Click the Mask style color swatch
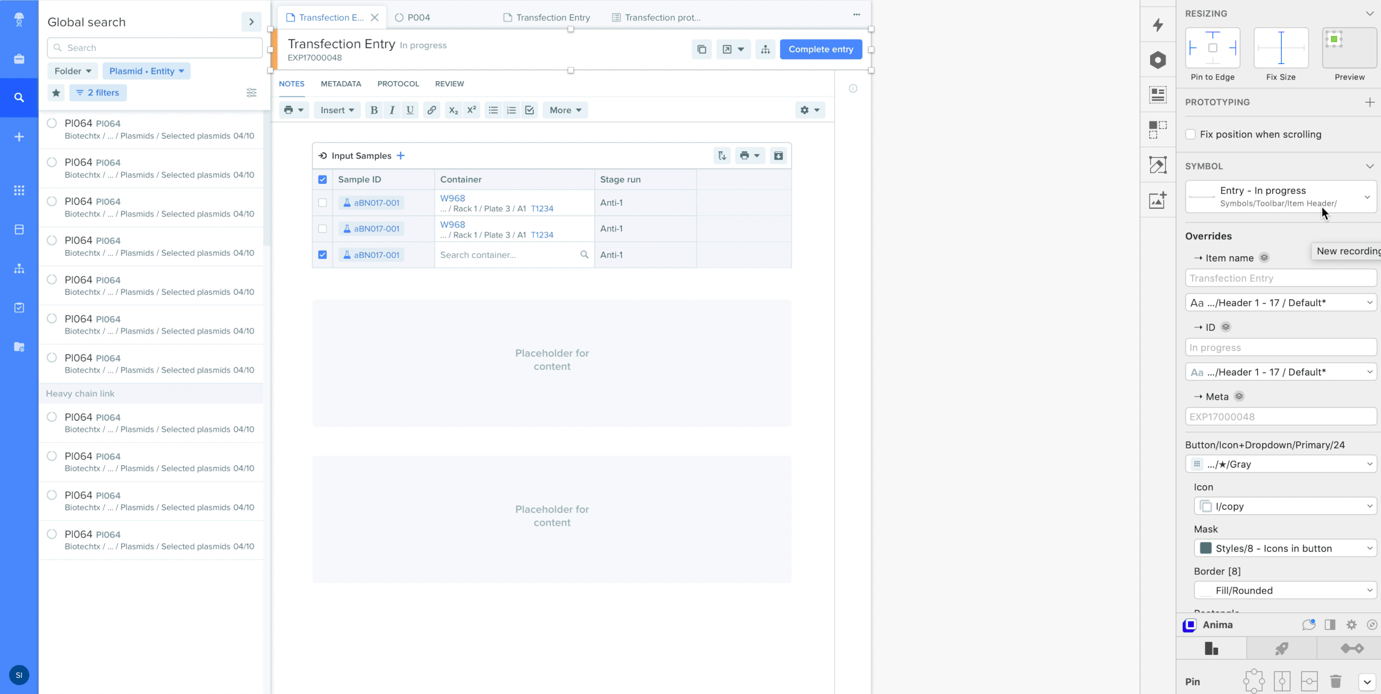Viewport: 1381px width, 694px height. tap(1206, 548)
